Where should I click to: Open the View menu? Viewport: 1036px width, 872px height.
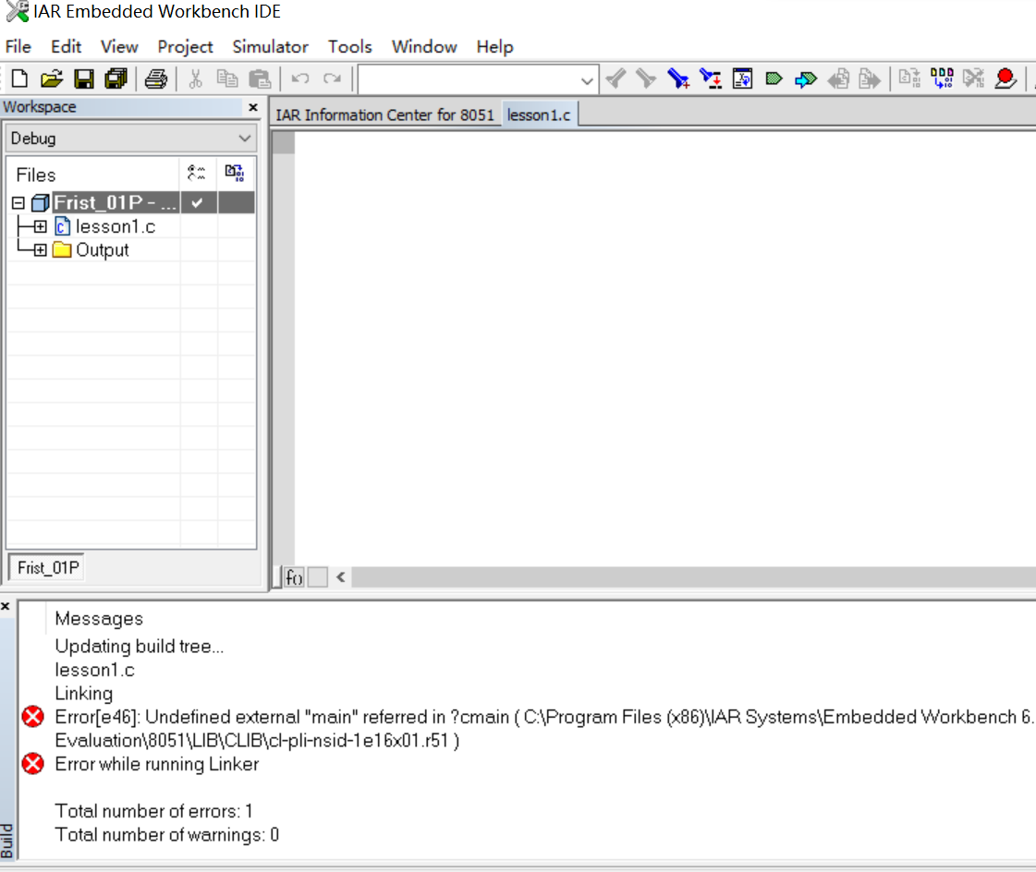(119, 47)
